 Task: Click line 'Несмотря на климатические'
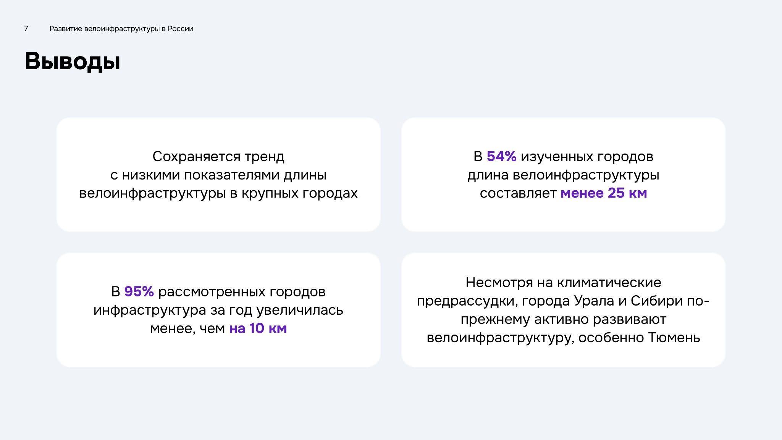click(563, 282)
